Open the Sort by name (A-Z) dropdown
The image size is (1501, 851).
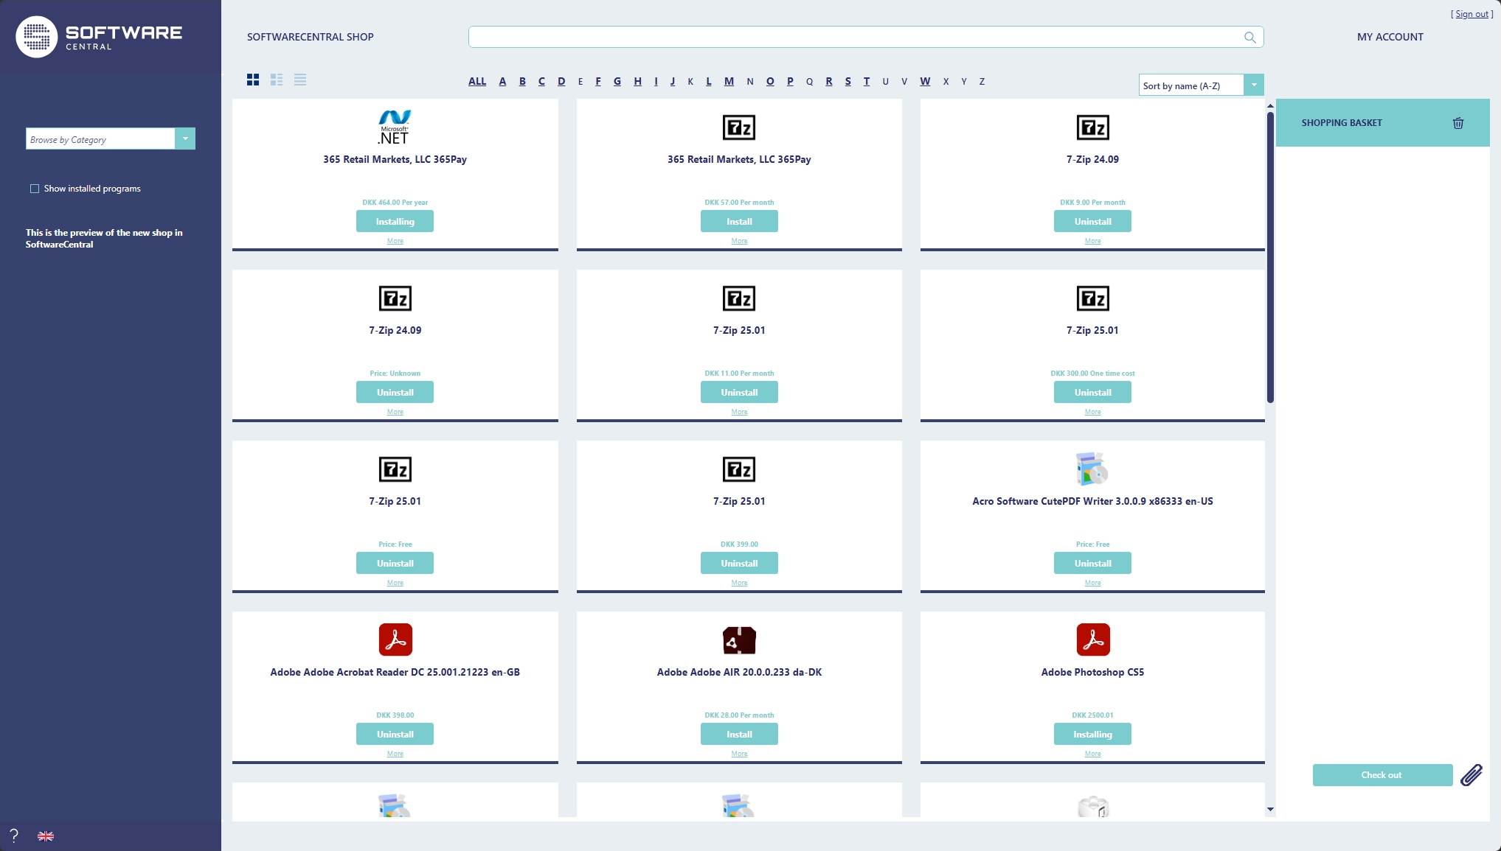coord(1201,85)
